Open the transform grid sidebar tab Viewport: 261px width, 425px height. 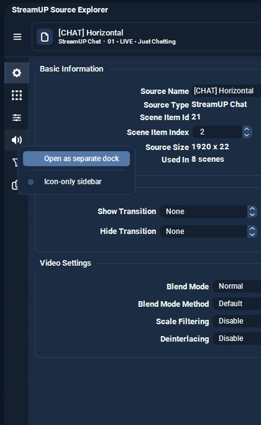(17, 95)
